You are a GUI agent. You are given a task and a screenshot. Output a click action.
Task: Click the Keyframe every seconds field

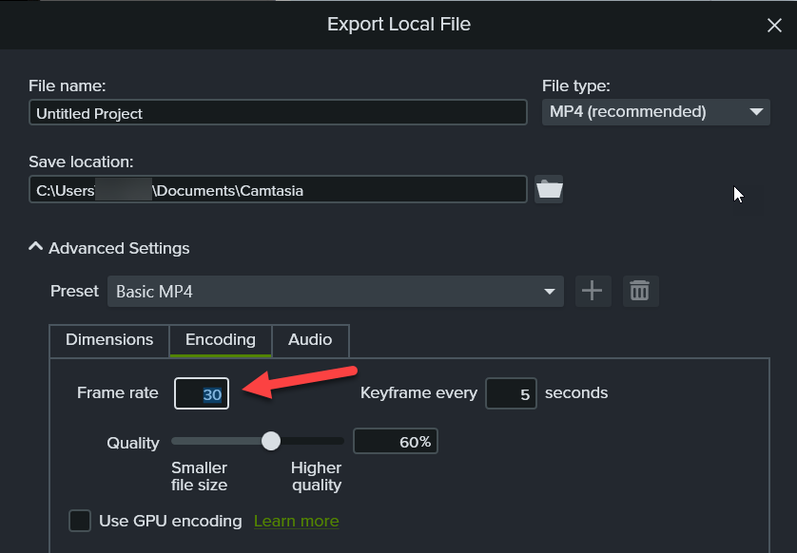pos(512,393)
